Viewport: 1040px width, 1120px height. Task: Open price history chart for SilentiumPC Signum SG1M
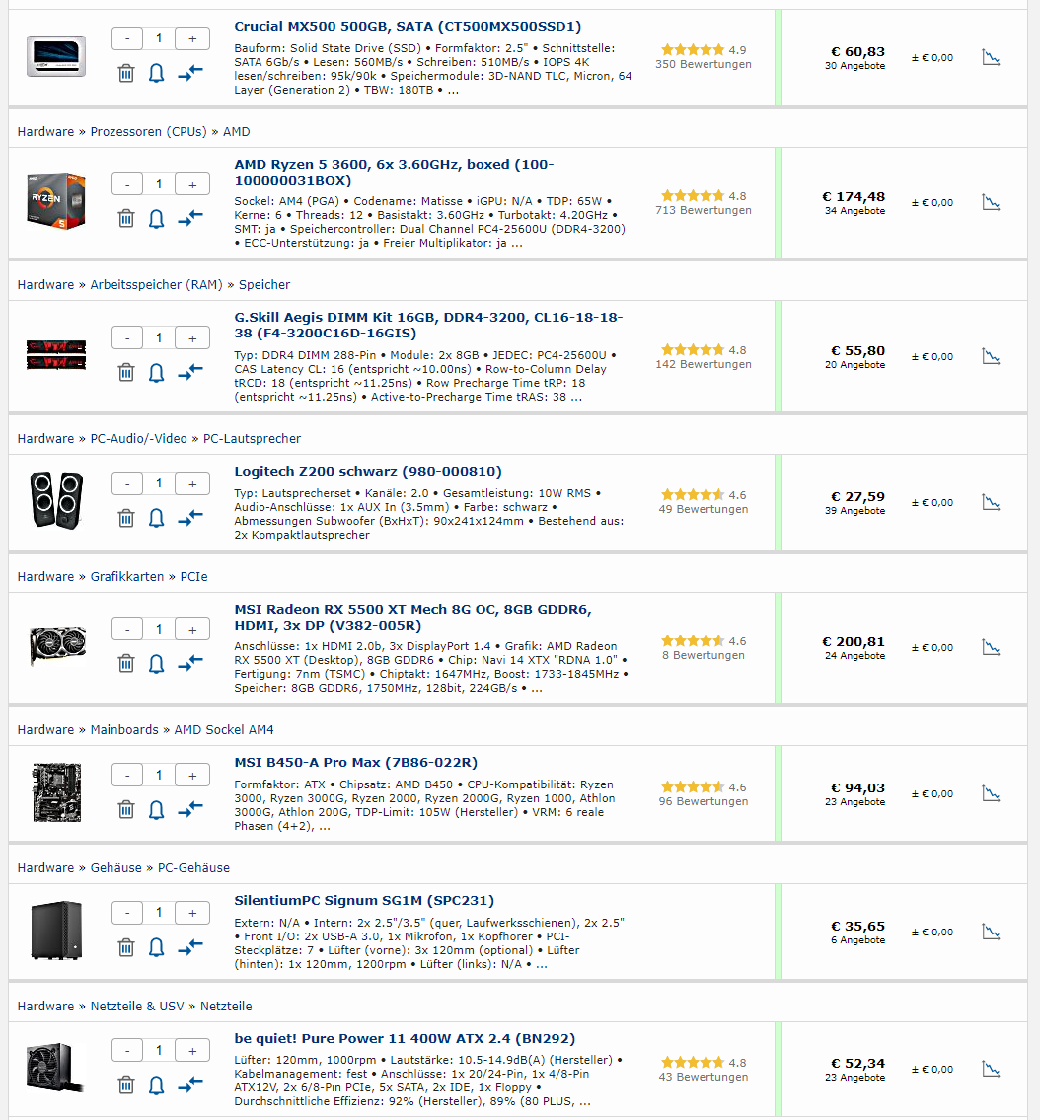coord(991,933)
